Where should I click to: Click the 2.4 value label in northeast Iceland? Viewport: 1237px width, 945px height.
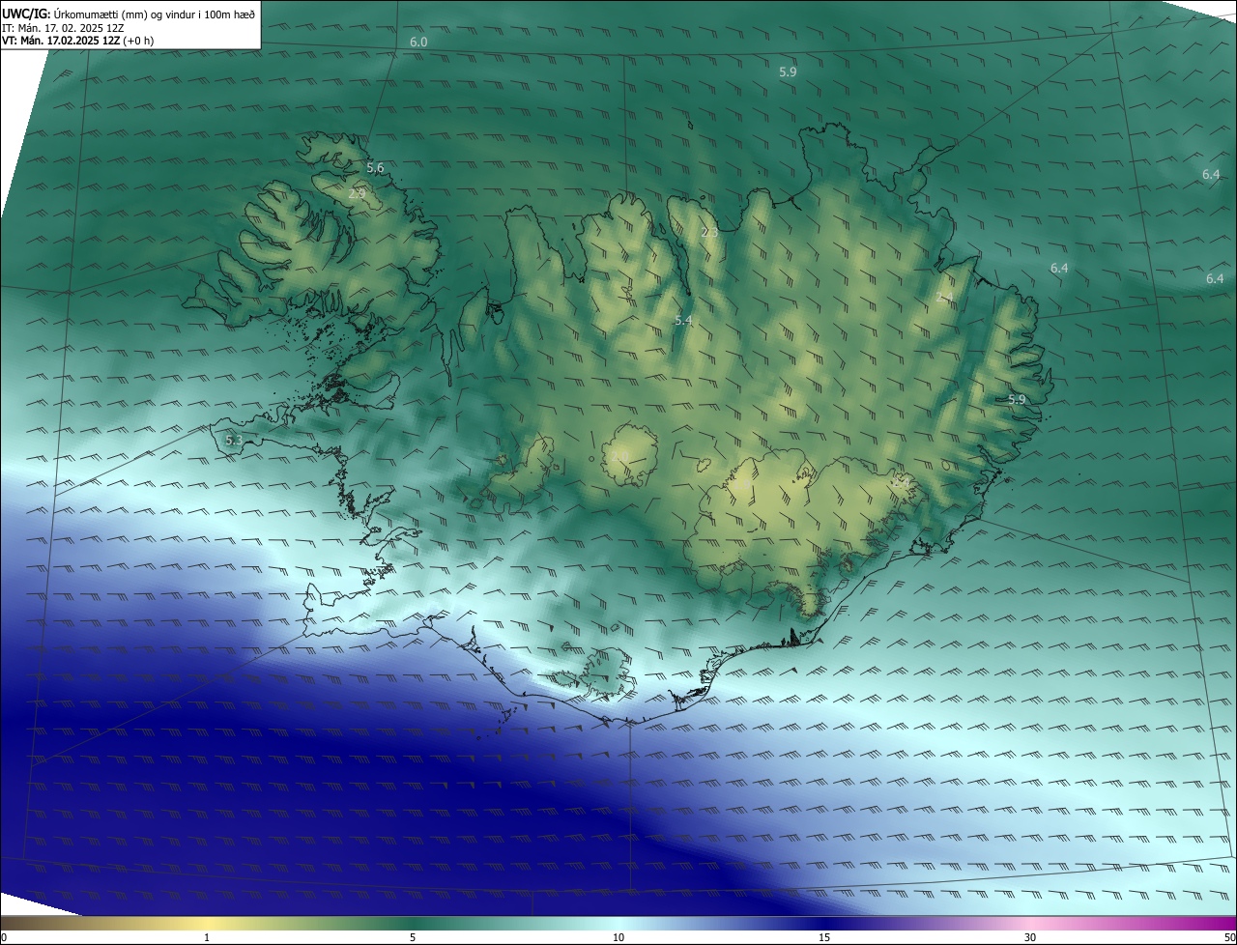pyautogui.click(x=944, y=298)
